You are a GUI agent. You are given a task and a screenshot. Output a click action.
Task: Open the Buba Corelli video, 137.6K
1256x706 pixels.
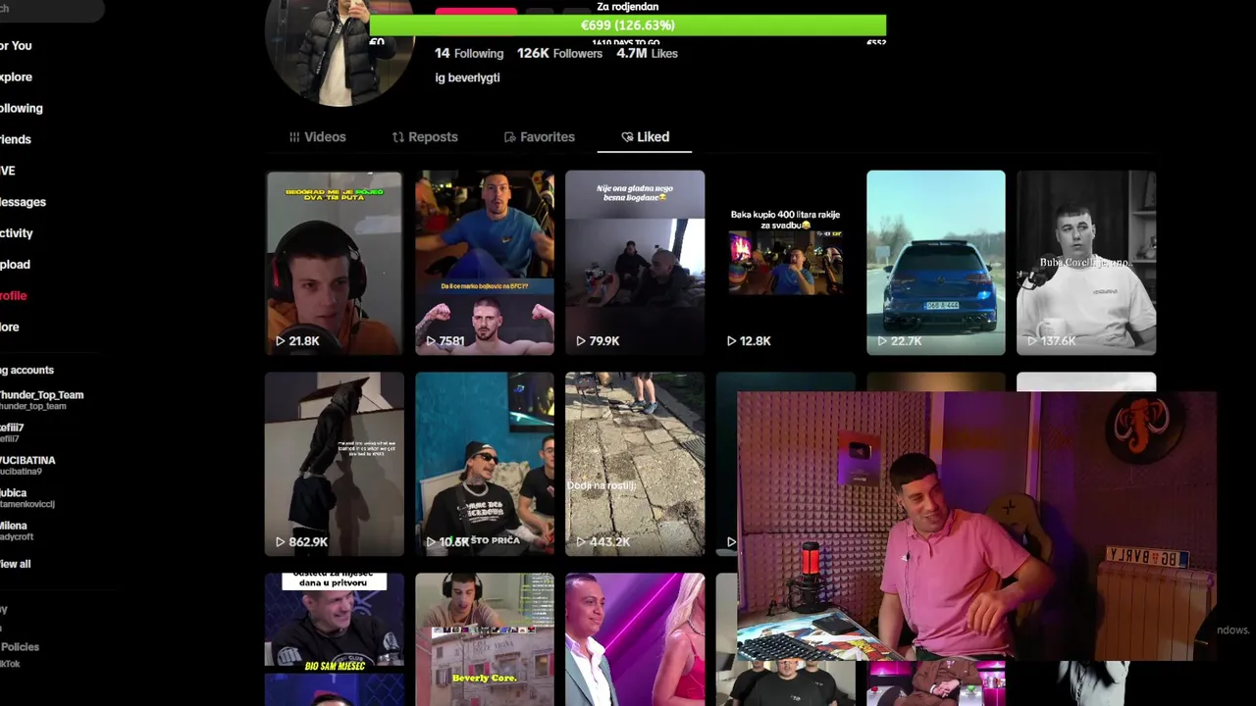click(1086, 263)
